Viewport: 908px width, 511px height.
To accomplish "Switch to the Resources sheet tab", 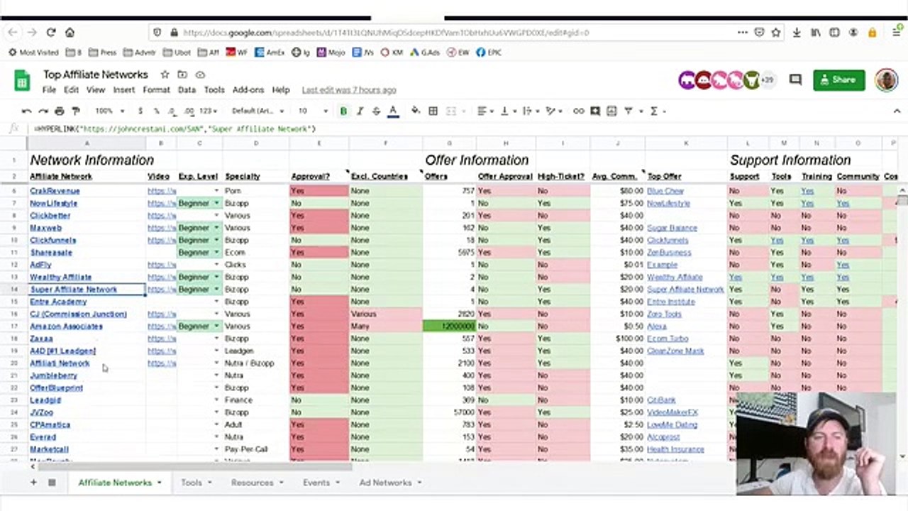I will pyautogui.click(x=256, y=483).
